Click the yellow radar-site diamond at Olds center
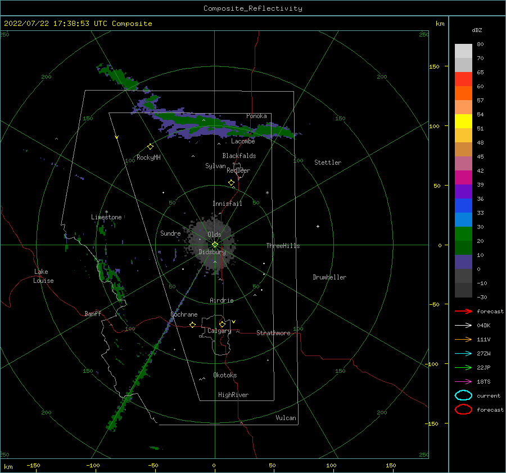This screenshot has height=473, width=506. (x=215, y=245)
